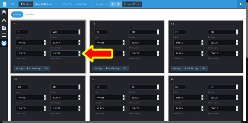Viewport: 248px width, 123px height.
Task: Open Settings tab in X card
Action: click(19, 68)
